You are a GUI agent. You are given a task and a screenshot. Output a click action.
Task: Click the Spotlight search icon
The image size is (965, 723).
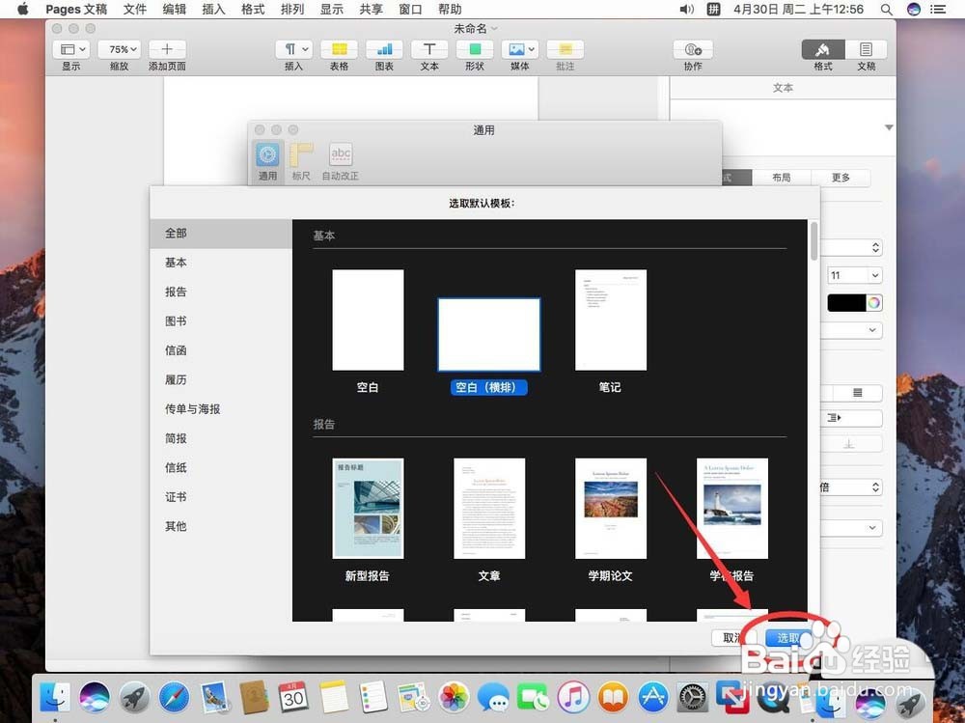click(x=886, y=10)
